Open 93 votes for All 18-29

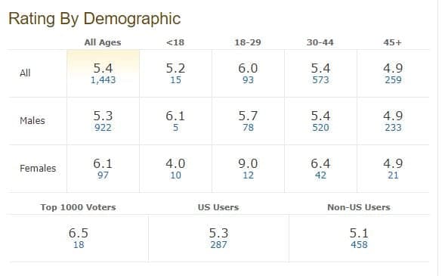click(x=248, y=80)
